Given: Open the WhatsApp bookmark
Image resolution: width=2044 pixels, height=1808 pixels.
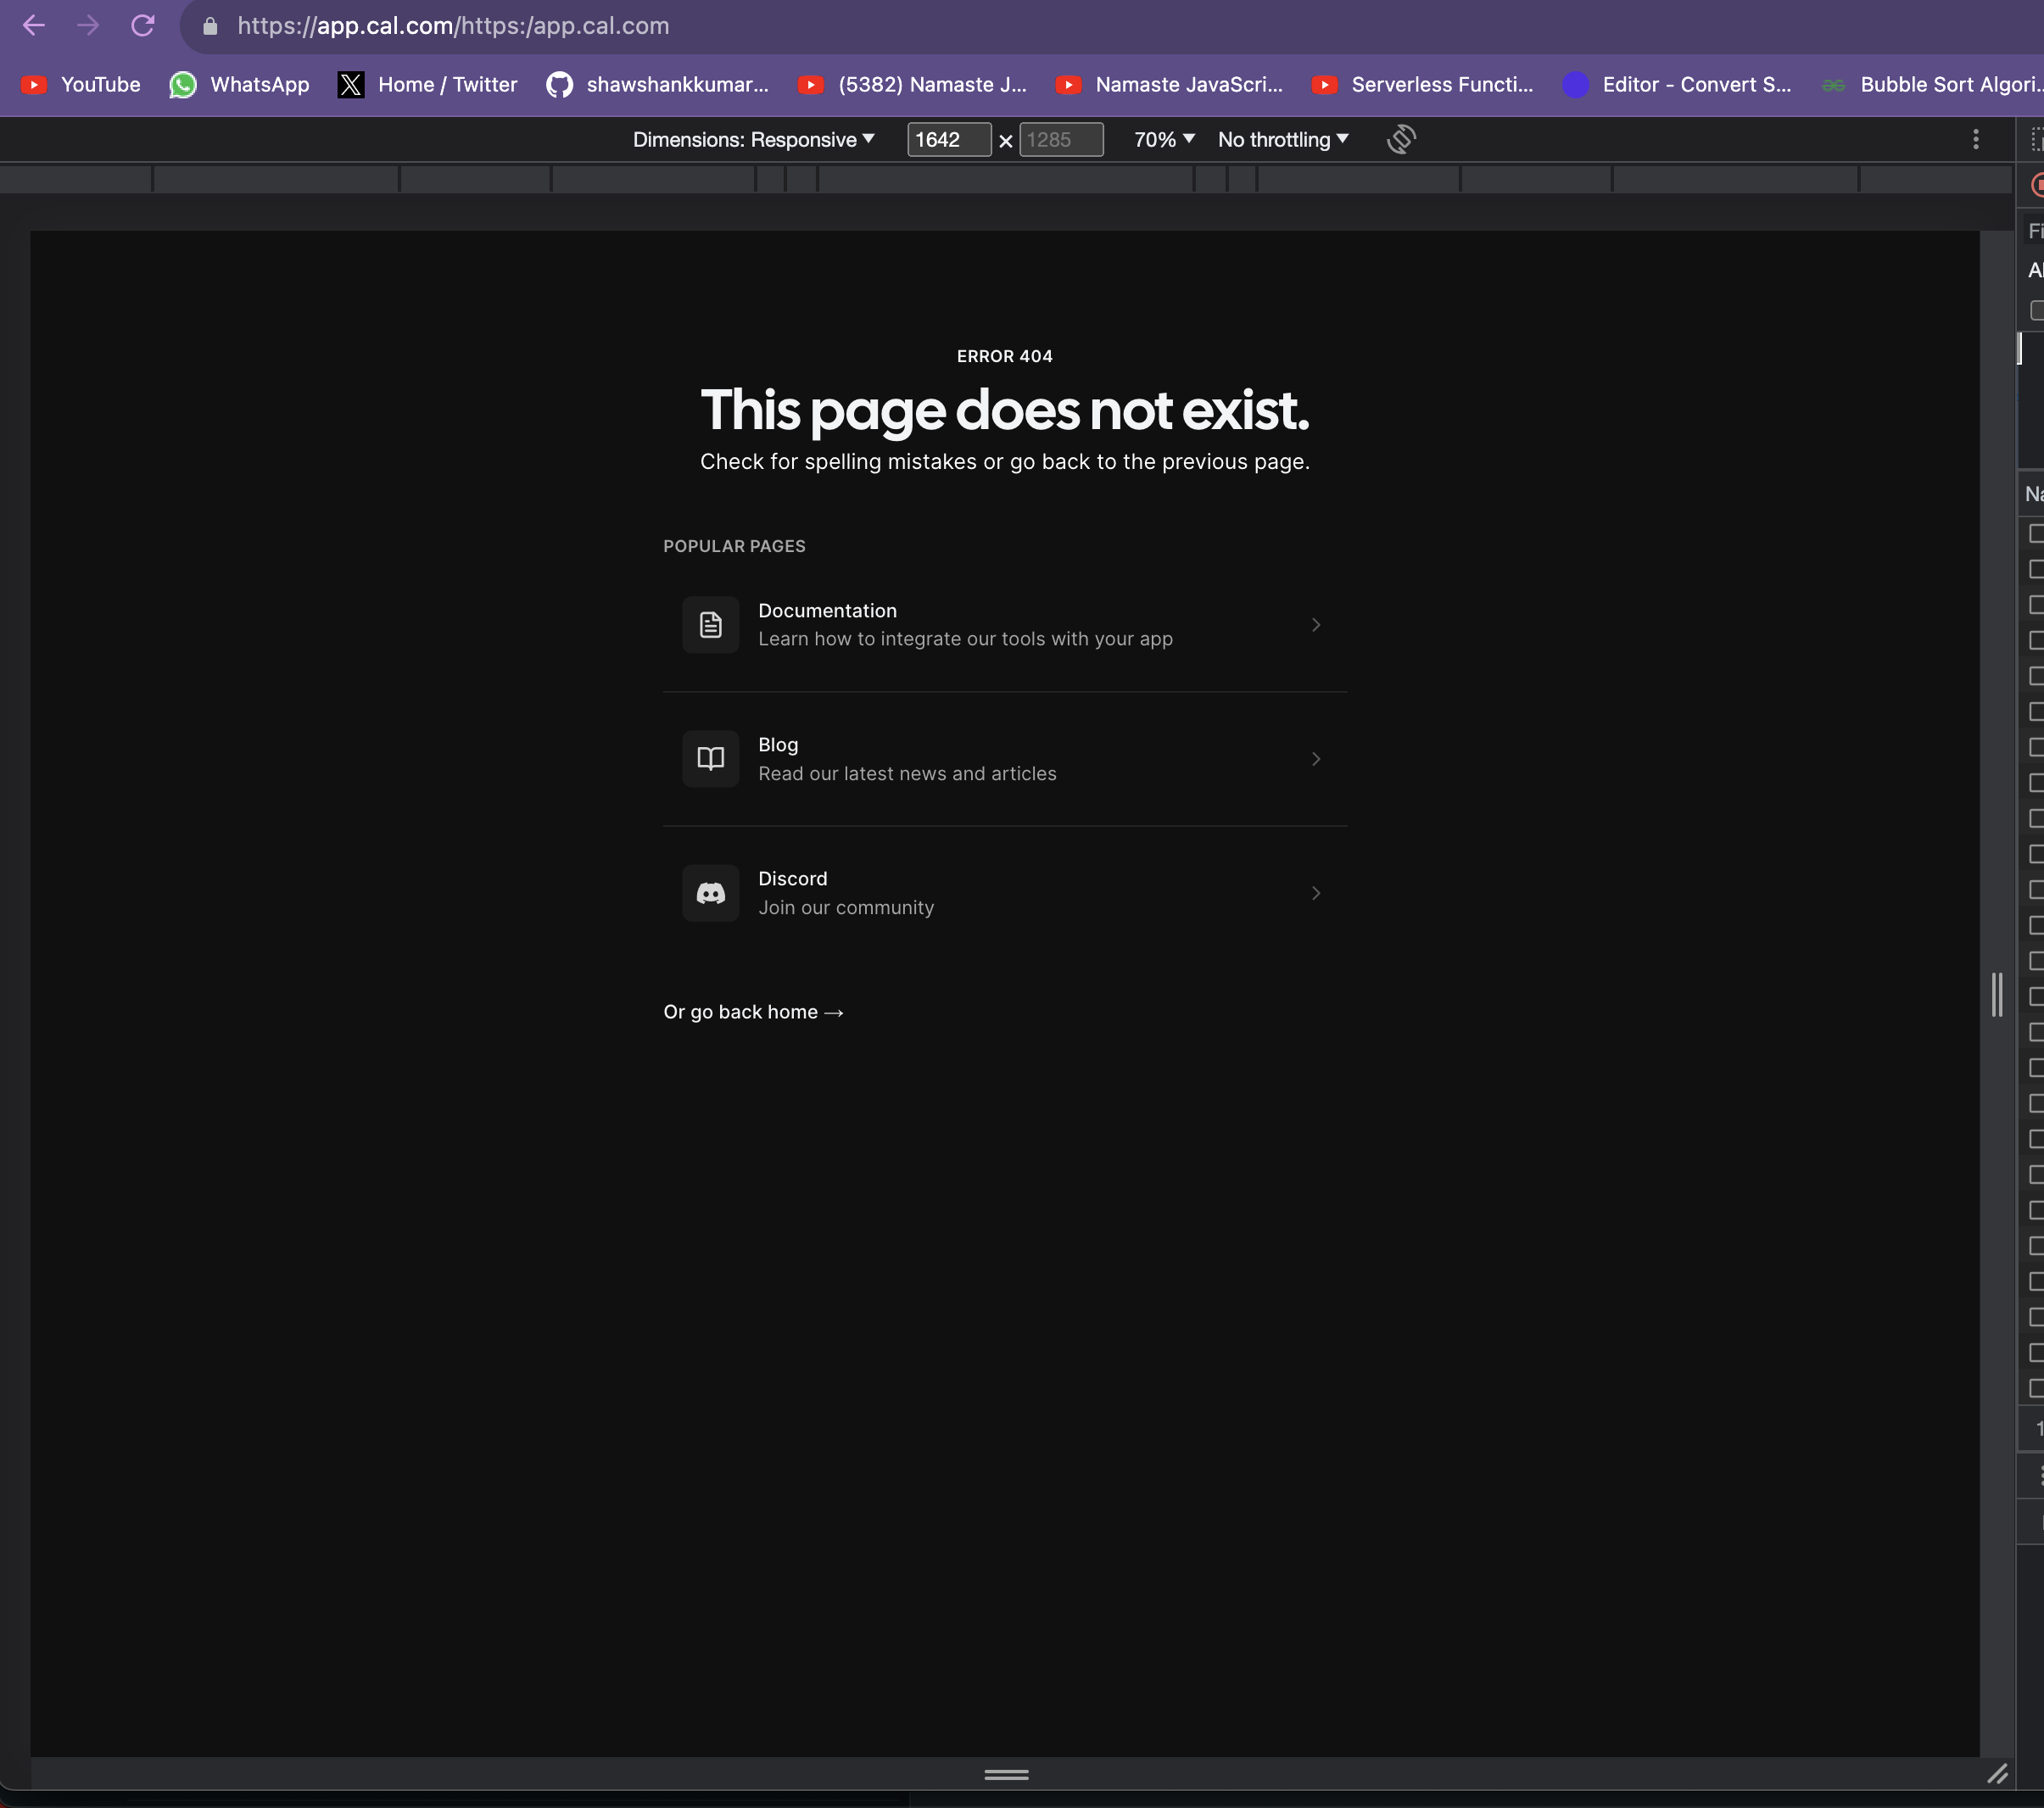Looking at the screenshot, I should [x=239, y=84].
